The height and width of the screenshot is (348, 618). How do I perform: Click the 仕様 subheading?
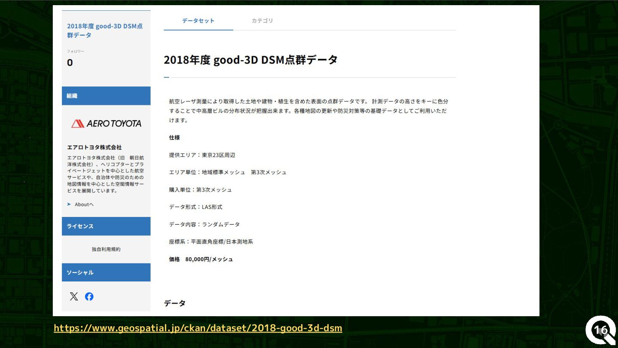coord(174,137)
